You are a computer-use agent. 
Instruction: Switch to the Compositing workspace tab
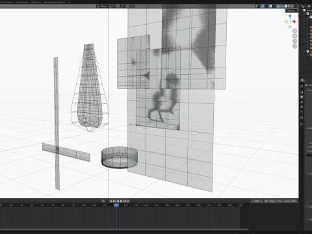point(22,2)
